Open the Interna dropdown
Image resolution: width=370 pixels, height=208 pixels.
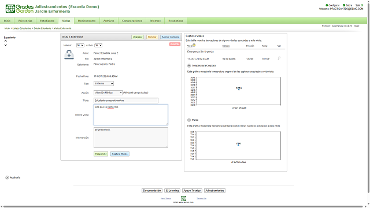80,45
